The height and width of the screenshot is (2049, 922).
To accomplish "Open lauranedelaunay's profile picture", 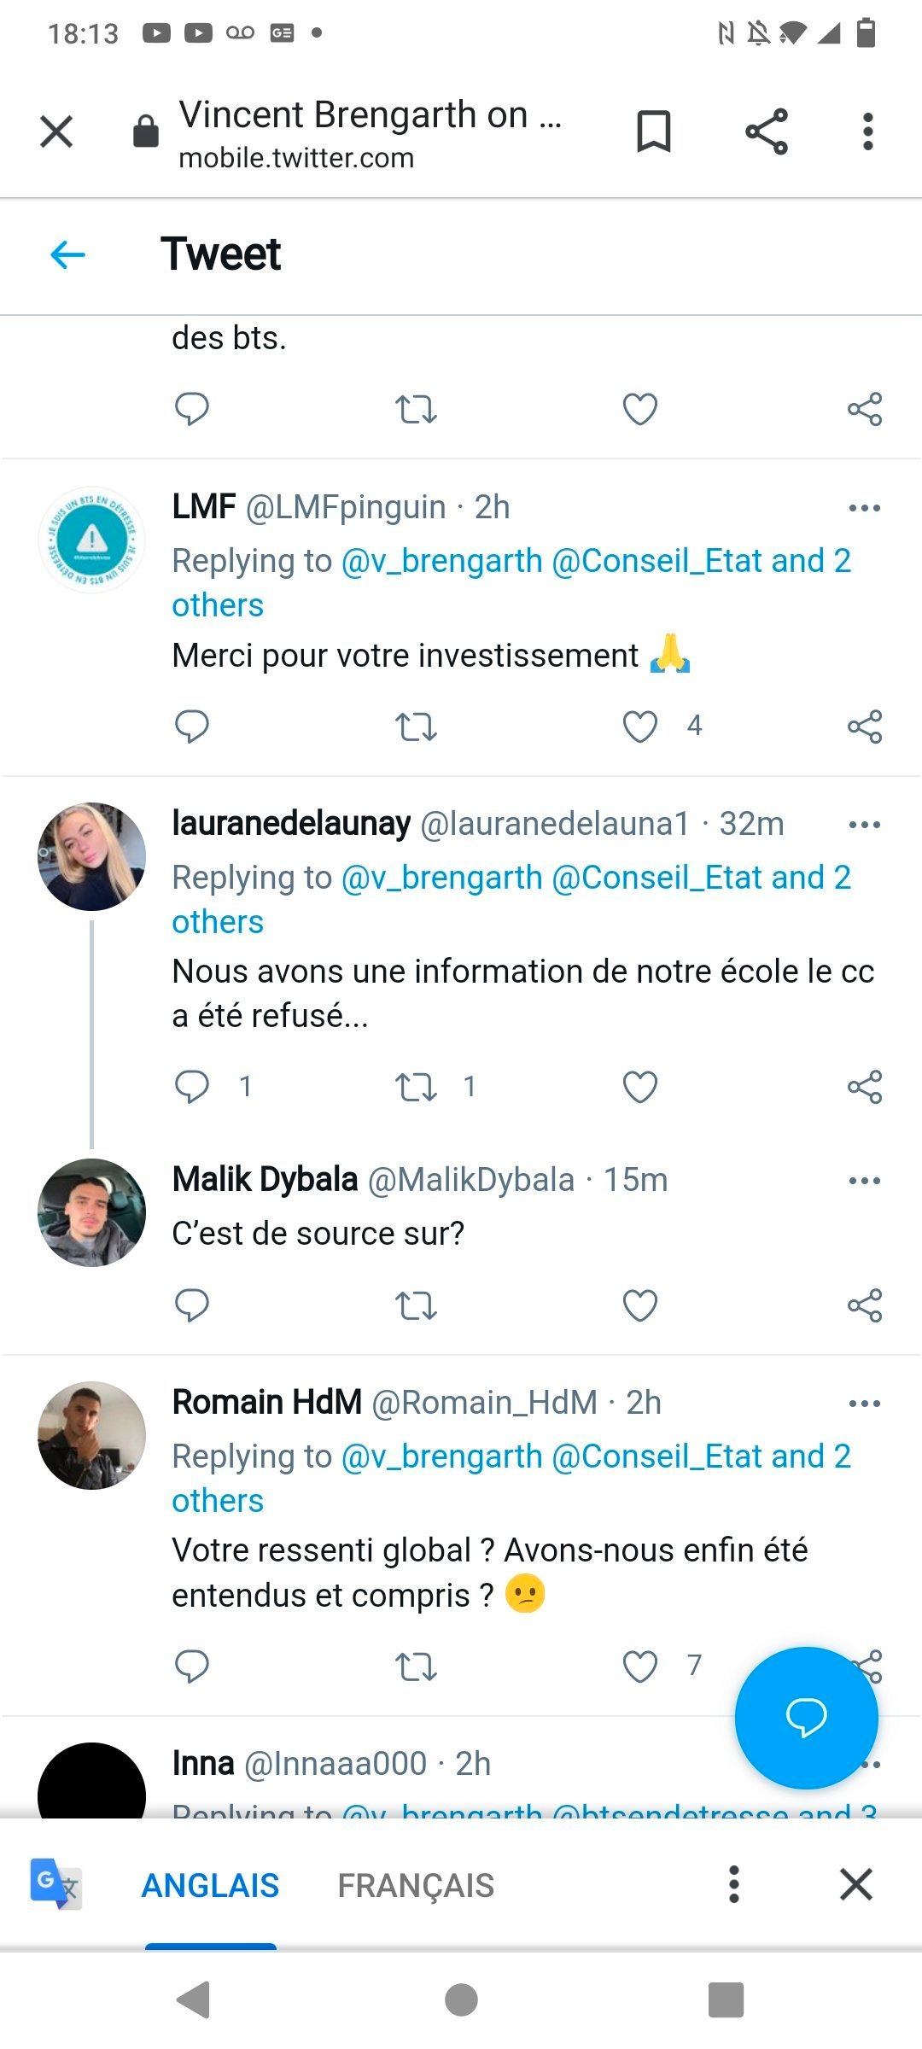I will click(x=91, y=856).
